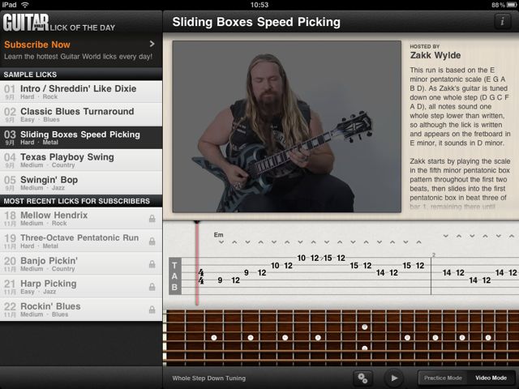Click the Zakk Wylde host name

click(x=435, y=55)
